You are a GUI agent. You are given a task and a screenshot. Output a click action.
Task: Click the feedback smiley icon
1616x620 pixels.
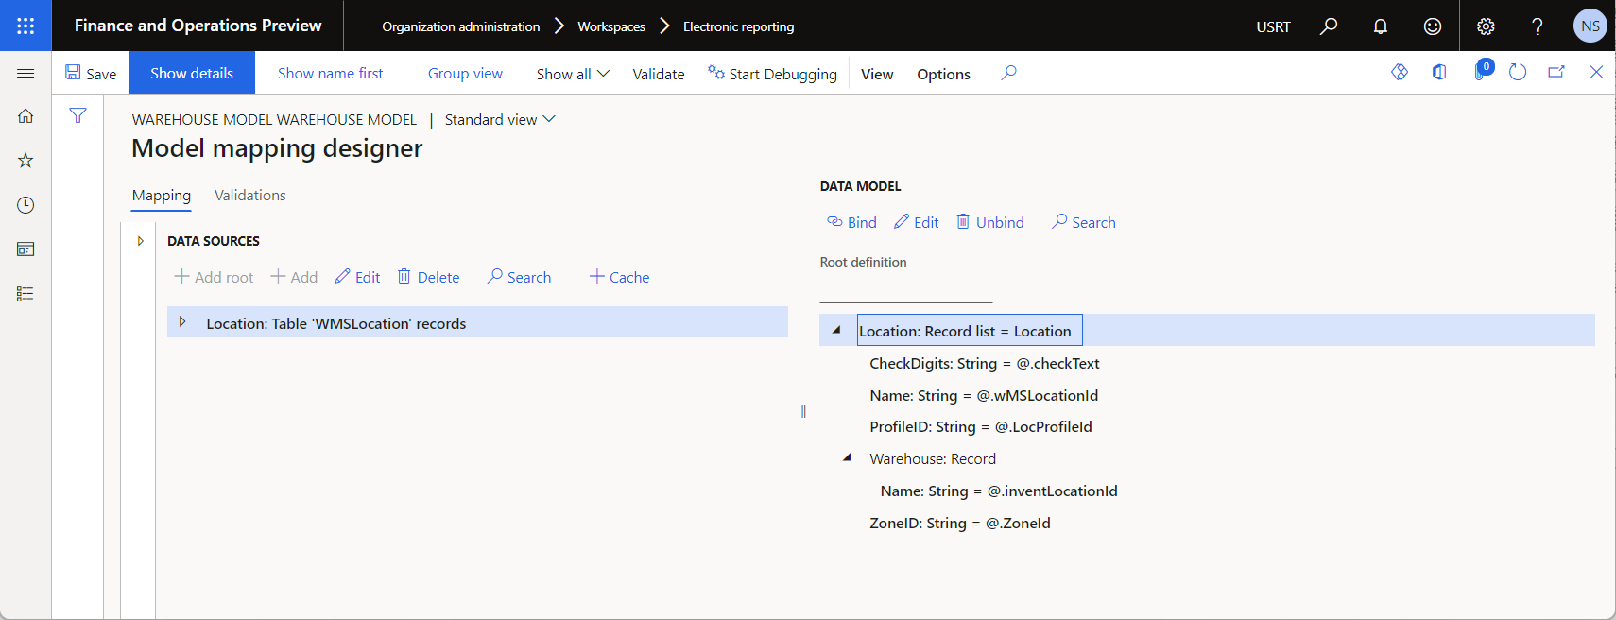click(1433, 26)
